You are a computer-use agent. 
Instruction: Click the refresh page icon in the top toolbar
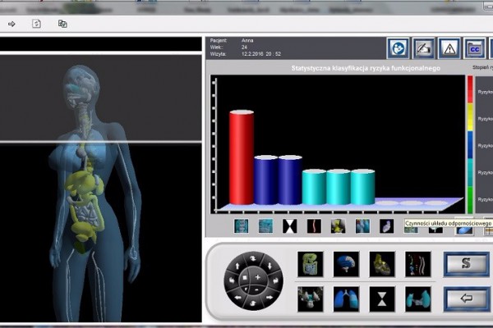[37, 25]
